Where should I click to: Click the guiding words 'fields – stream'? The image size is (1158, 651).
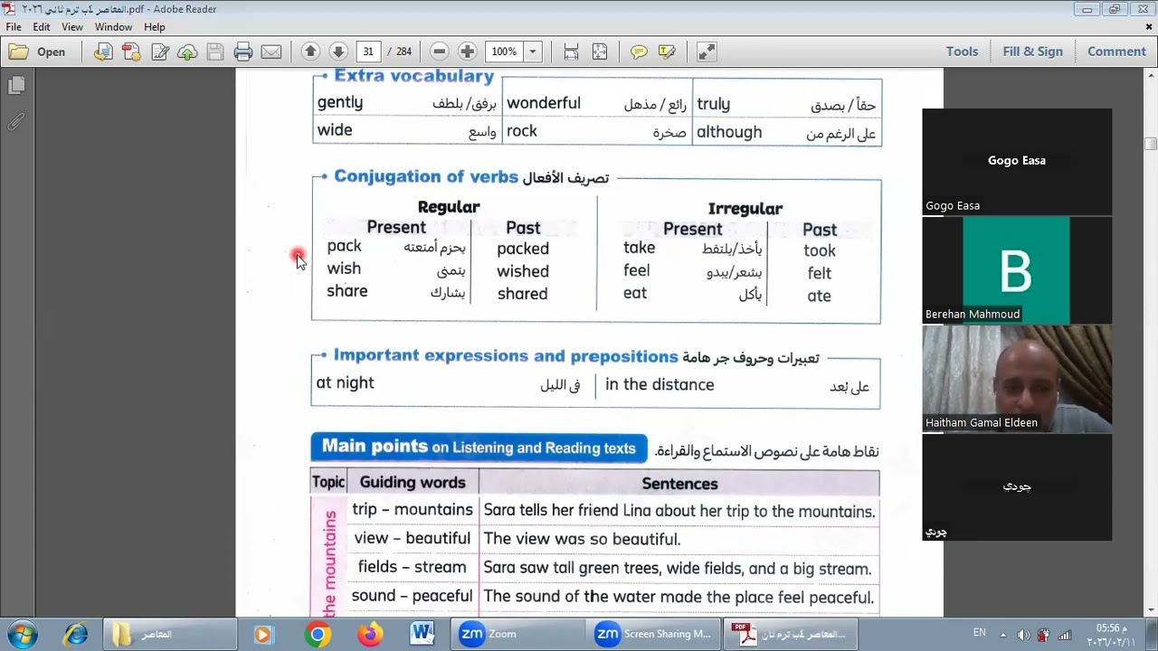tap(412, 567)
